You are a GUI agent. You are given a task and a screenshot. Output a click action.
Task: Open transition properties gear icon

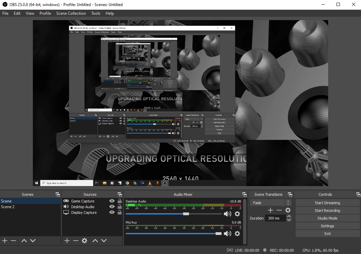(288, 210)
